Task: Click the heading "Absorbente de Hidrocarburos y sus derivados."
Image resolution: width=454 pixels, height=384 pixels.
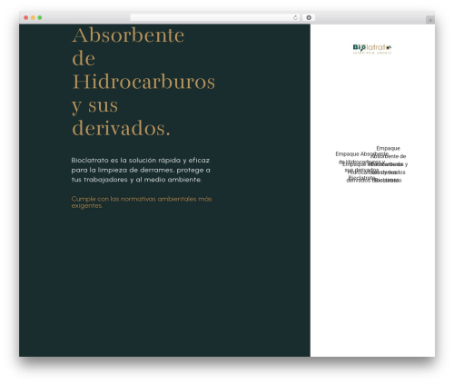Action: click(x=143, y=82)
